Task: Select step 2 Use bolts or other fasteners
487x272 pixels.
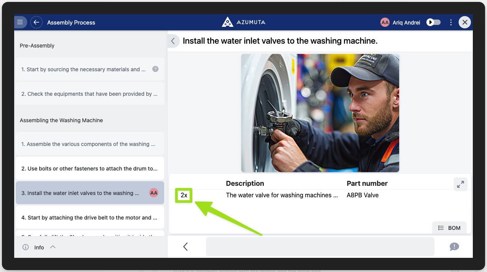Action: pos(90,169)
